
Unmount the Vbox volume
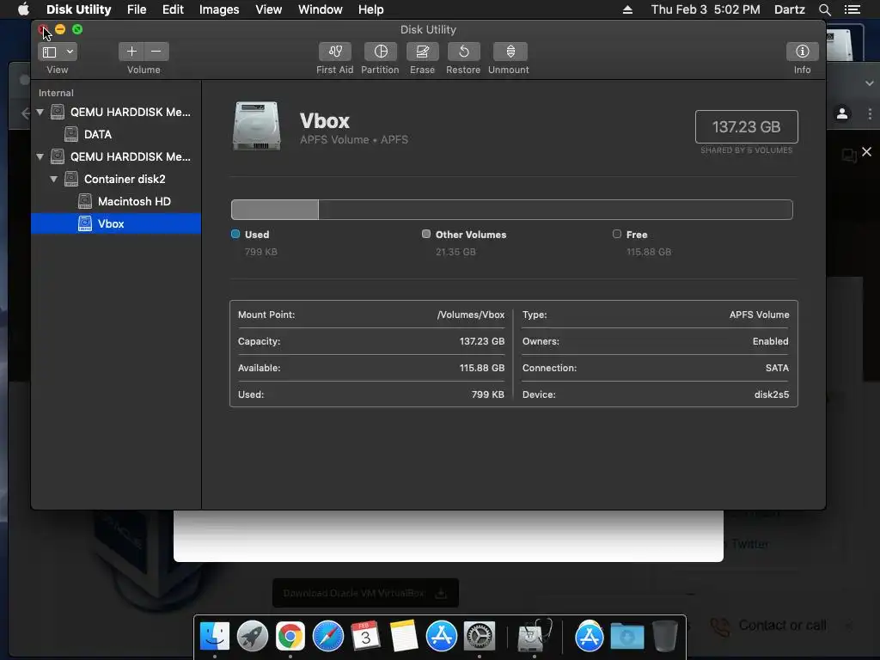point(510,52)
